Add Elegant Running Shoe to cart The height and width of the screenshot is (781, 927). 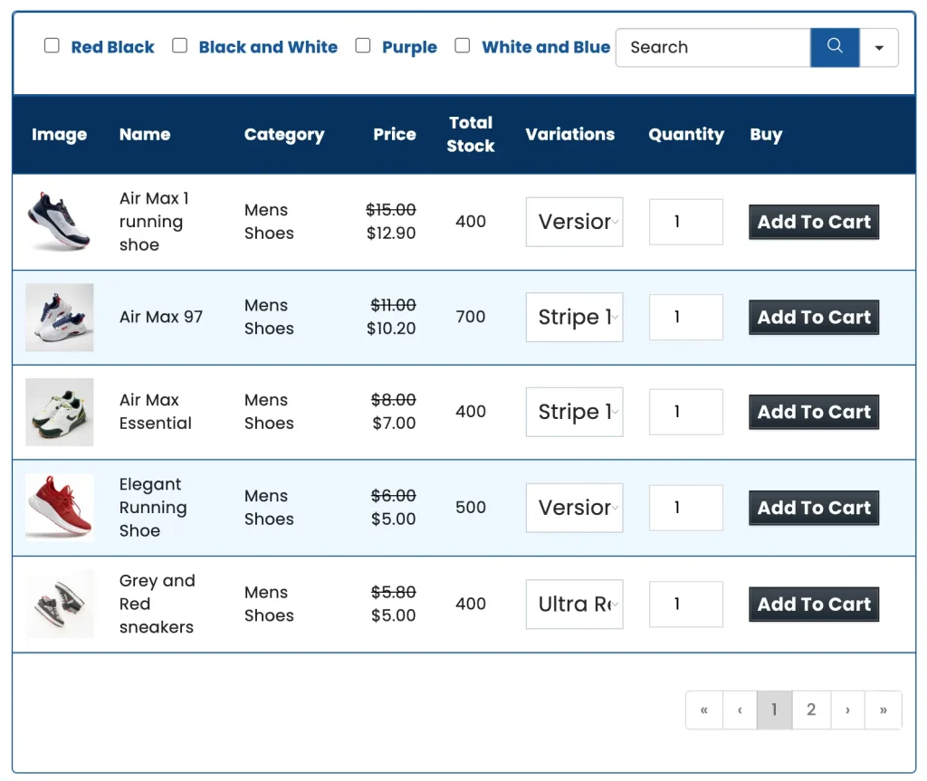(x=813, y=508)
